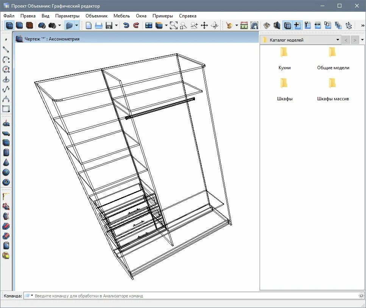Click the catalog forward arrow button

[355, 40]
